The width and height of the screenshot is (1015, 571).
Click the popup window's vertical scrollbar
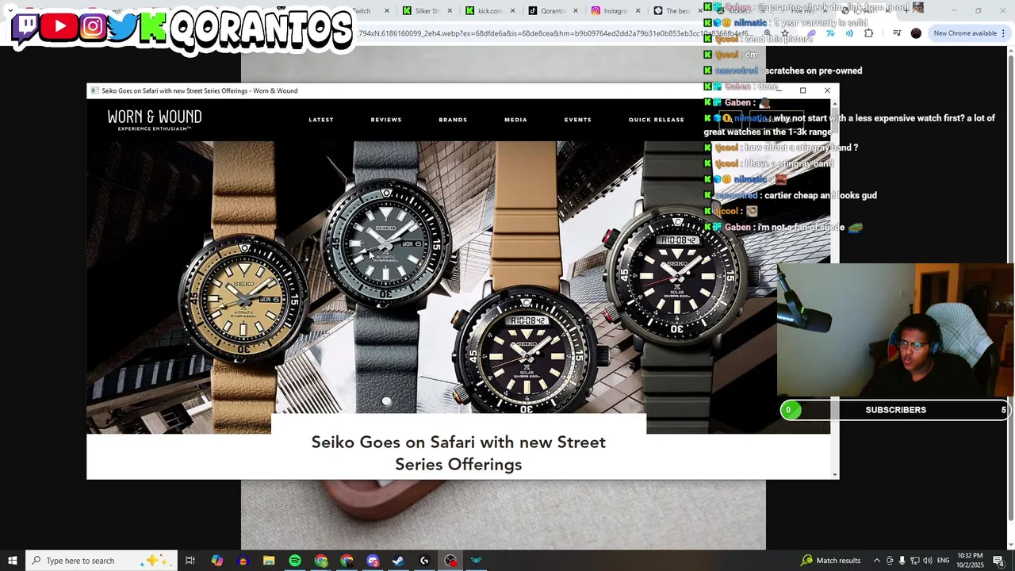click(x=834, y=289)
